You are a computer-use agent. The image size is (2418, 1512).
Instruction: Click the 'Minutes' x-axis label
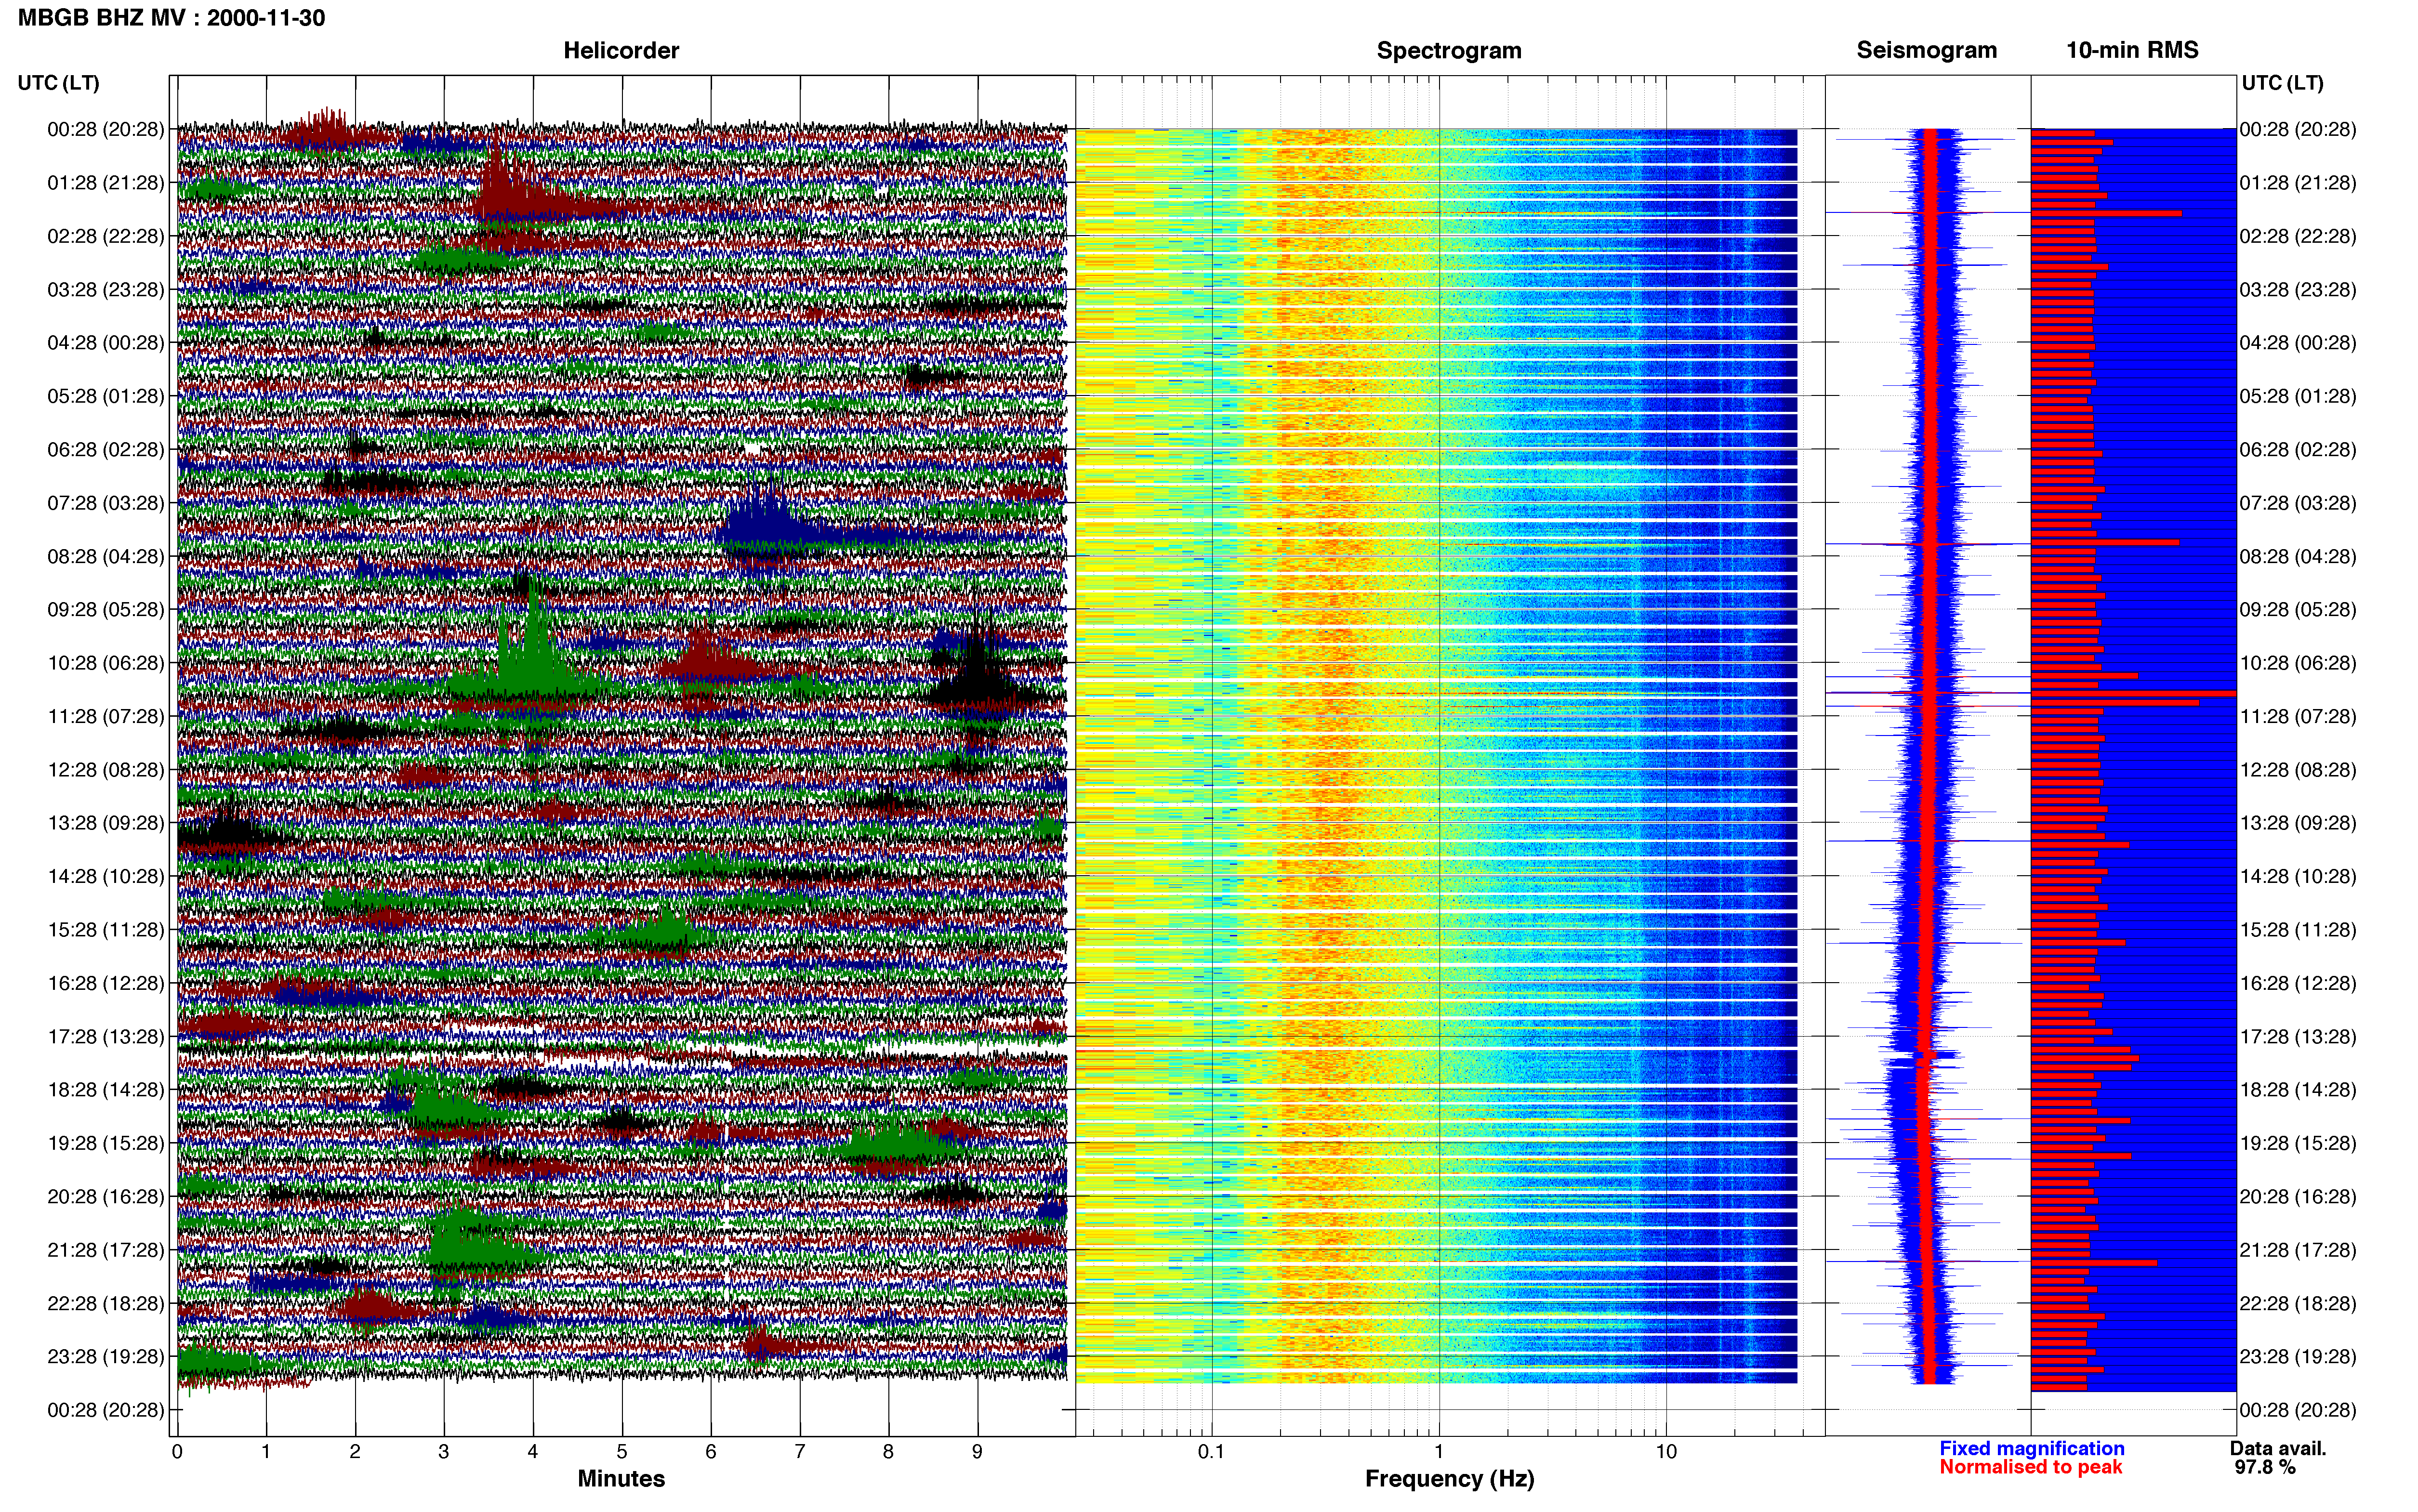[x=621, y=1479]
